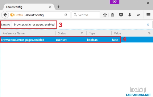The height and width of the screenshot is (97, 153).
Task: Close the about:config tab
Action: (x=50, y=7)
